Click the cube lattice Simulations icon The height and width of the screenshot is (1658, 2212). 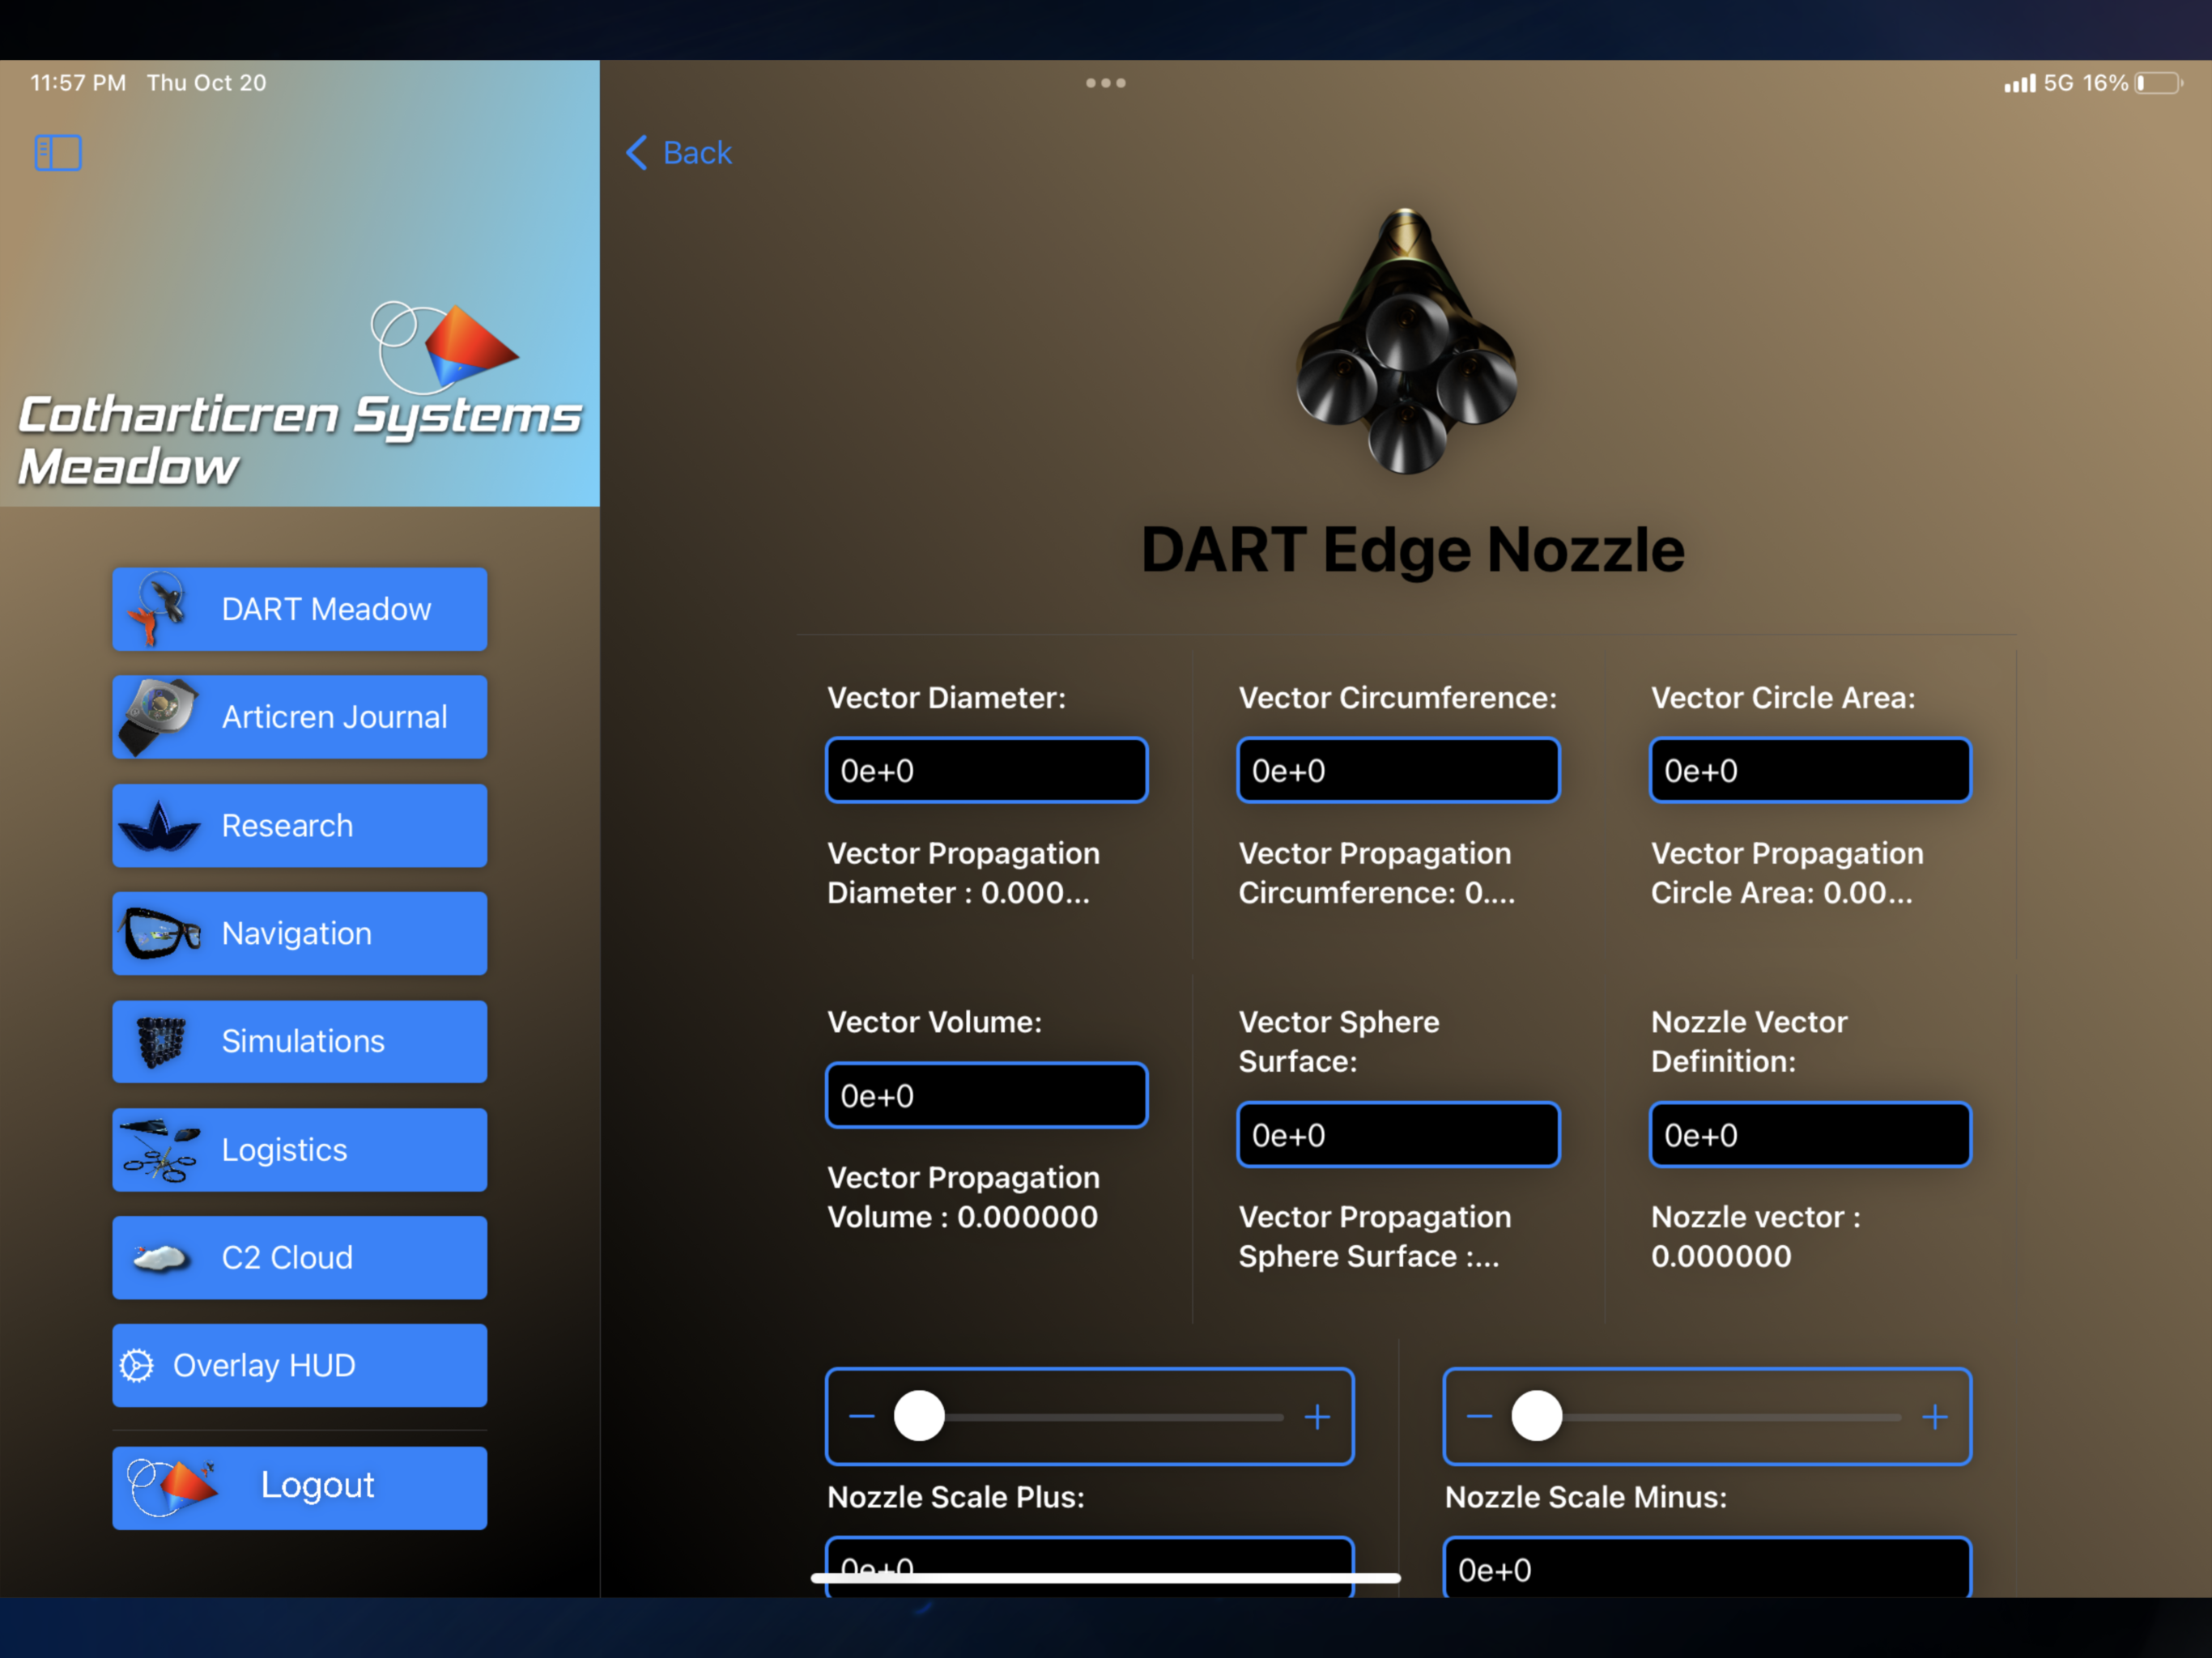point(160,1041)
